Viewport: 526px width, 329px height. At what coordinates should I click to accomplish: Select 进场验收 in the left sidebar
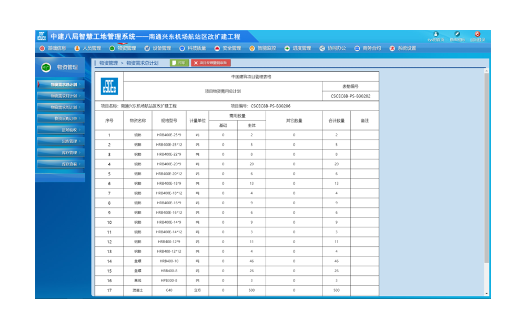pyautogui.click(x=69, y=130)
